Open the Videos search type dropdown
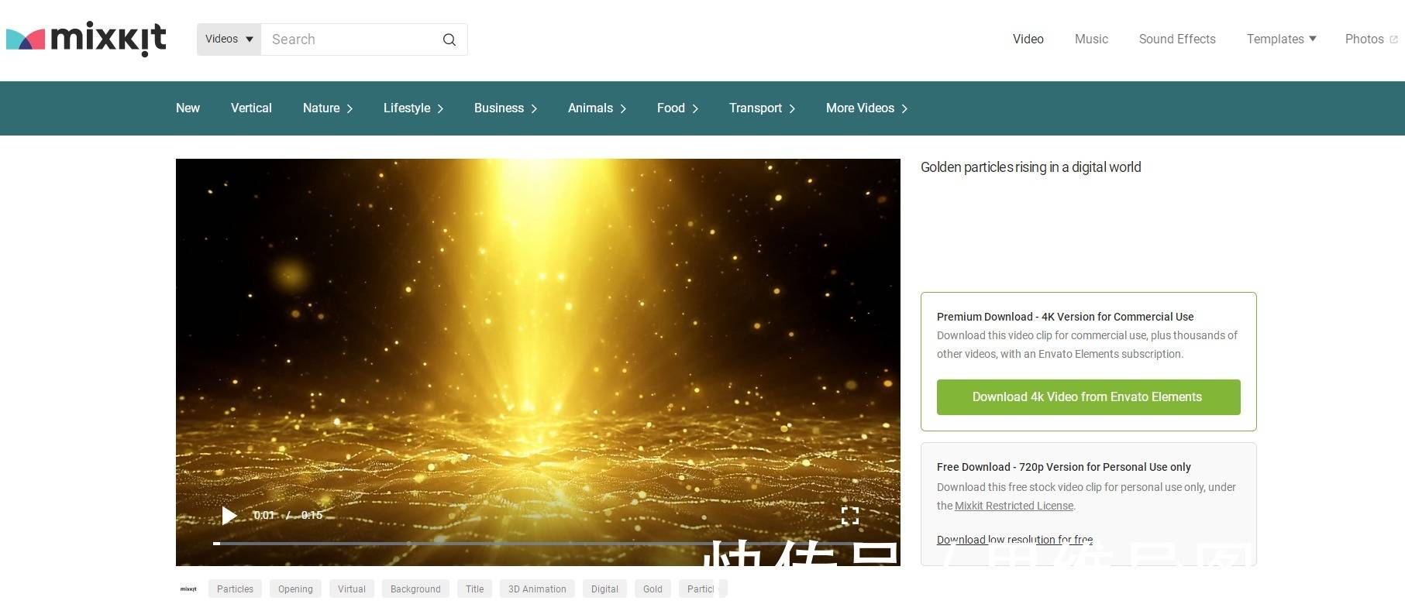 (x=229, y=39)
